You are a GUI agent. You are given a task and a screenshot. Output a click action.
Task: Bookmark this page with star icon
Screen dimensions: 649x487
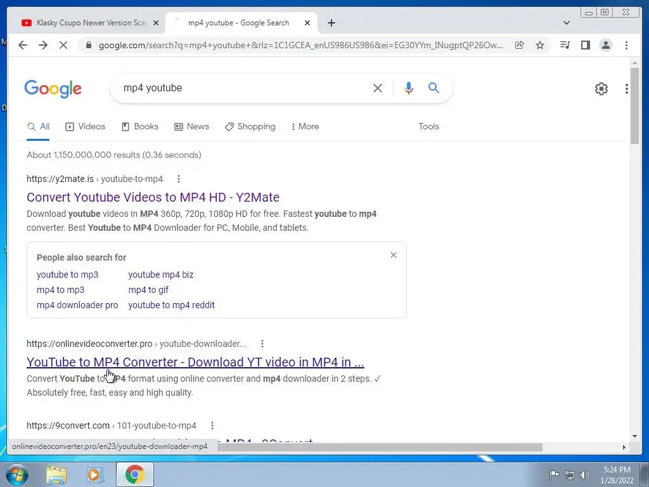pos(540,45)
